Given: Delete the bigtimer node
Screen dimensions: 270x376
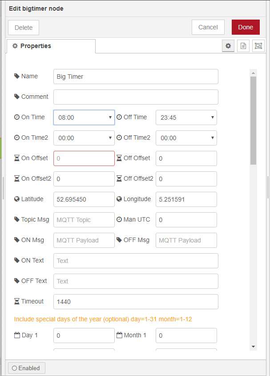Looking at the screenshot, I should tap(24, 28).
